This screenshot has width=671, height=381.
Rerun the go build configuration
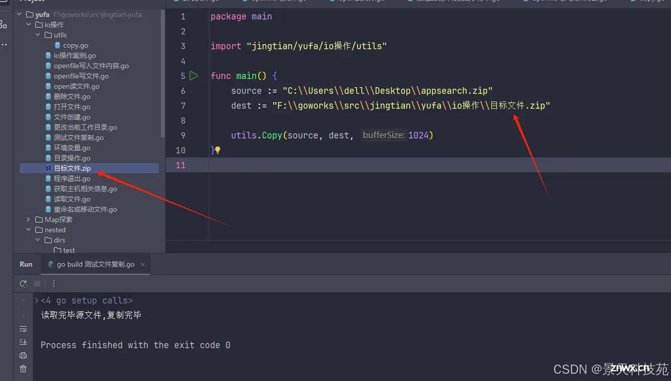[23, 284]
